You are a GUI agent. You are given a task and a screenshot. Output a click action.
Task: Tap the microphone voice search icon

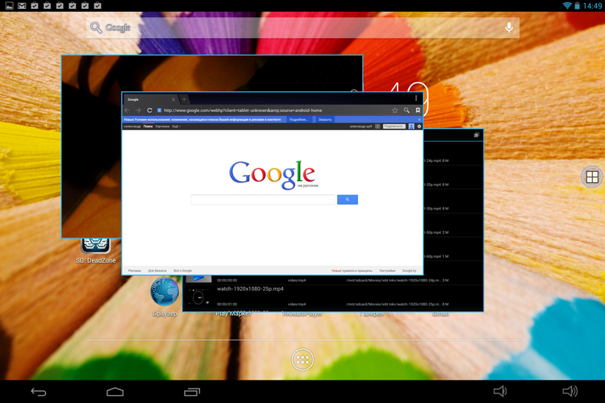(509, 27)
